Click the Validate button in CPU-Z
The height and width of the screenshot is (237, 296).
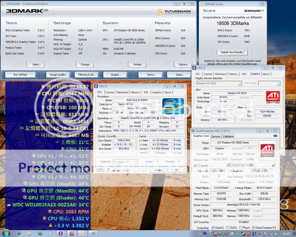[x=158, y=170]
